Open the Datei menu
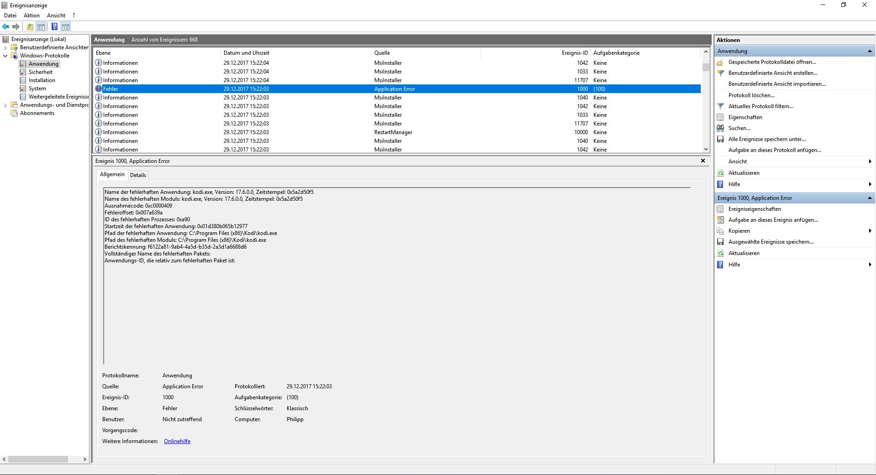Viewport: 876px width, 475px height. pos(10,16)
